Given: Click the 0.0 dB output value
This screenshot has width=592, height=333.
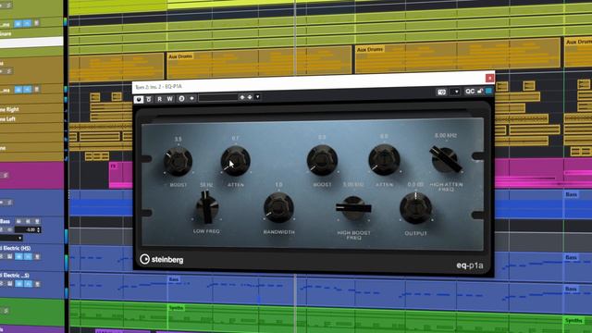Looking at the screenshot, I should [415, 185].
